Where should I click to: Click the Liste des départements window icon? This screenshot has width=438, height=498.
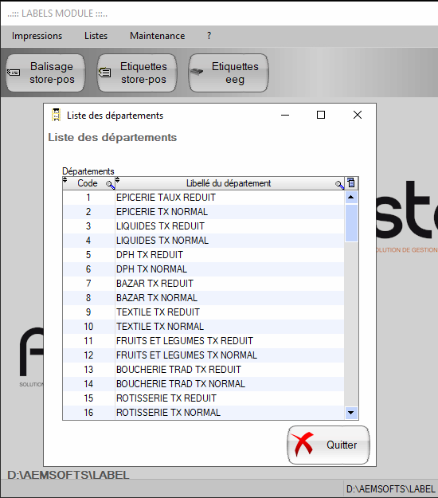(x=57, y=115)
